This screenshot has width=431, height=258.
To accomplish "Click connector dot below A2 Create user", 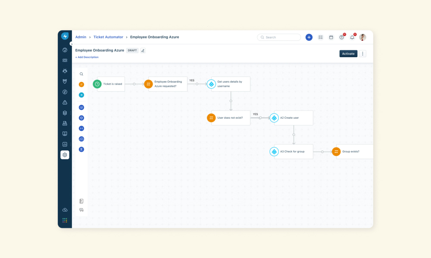I will coord(294,135).
